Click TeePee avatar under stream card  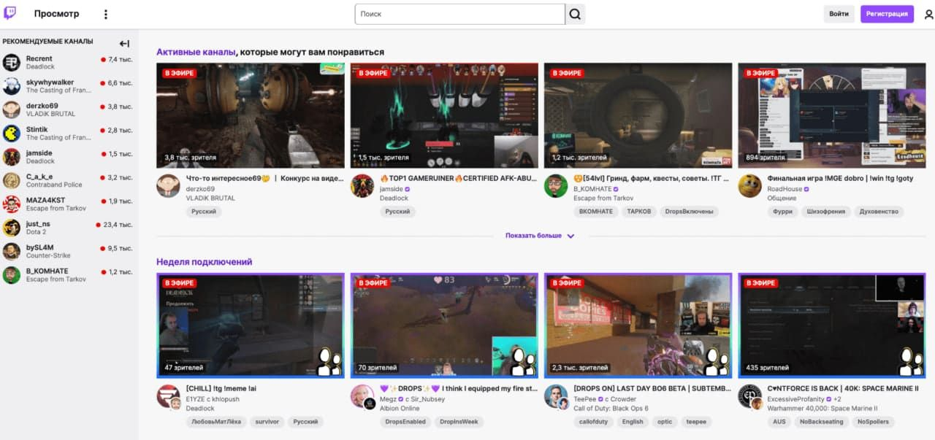pyautogui.click(x=556, y=396)
